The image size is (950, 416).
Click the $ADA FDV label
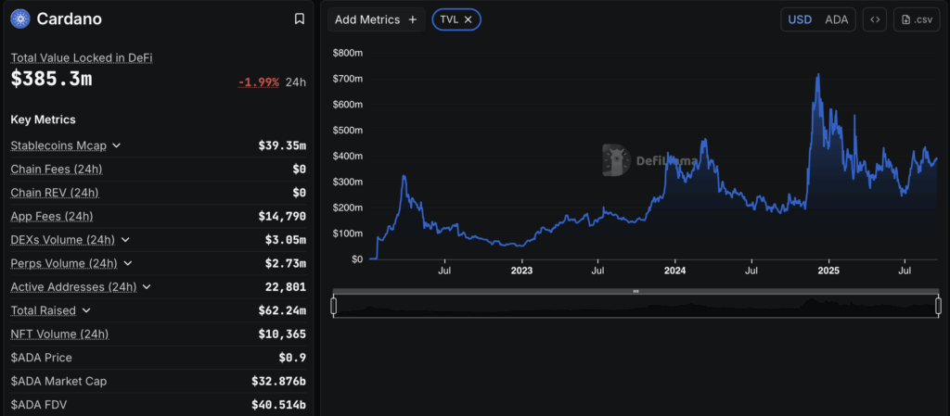pyautogui.click(x=39, y=405)
